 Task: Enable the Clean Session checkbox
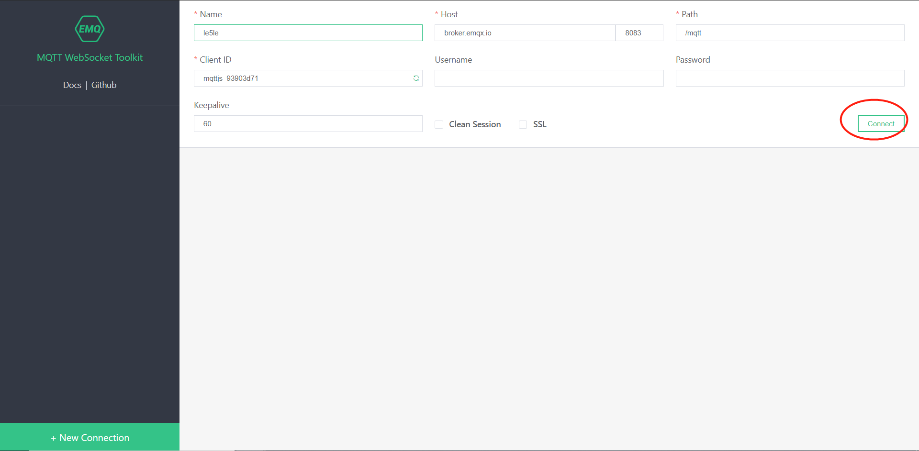pyautogui.click(x=439, y=124)
